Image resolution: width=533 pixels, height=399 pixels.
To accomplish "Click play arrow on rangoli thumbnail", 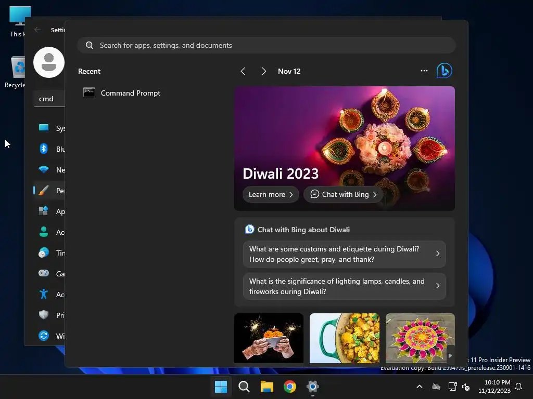I will (x=450, y=355).
